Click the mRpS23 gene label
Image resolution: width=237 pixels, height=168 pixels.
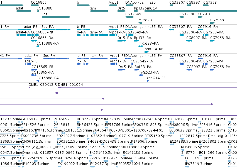point(145,20)
